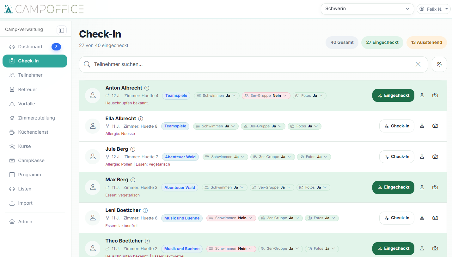452x257 pixels.
Task: Click info icon beside Max Berg
Action: point(133,180)
